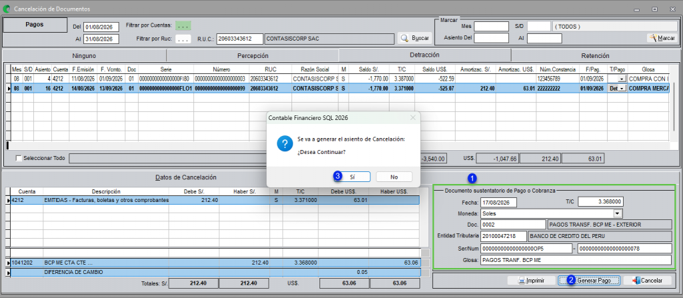The height and width of the screenshot is (298, 683).
Task: Click the Fecha field 17/08/2026
Action: click(498, 202)
